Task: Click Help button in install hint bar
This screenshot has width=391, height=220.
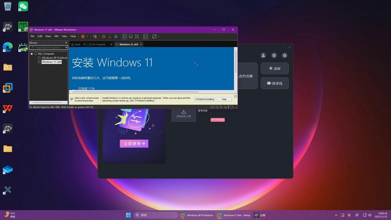Action: click(x=224, y=99)
